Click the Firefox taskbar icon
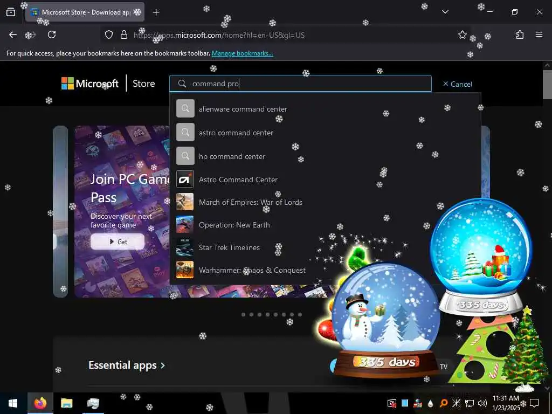The height and width of the screenshot is (414, 552). pos(40,403)
